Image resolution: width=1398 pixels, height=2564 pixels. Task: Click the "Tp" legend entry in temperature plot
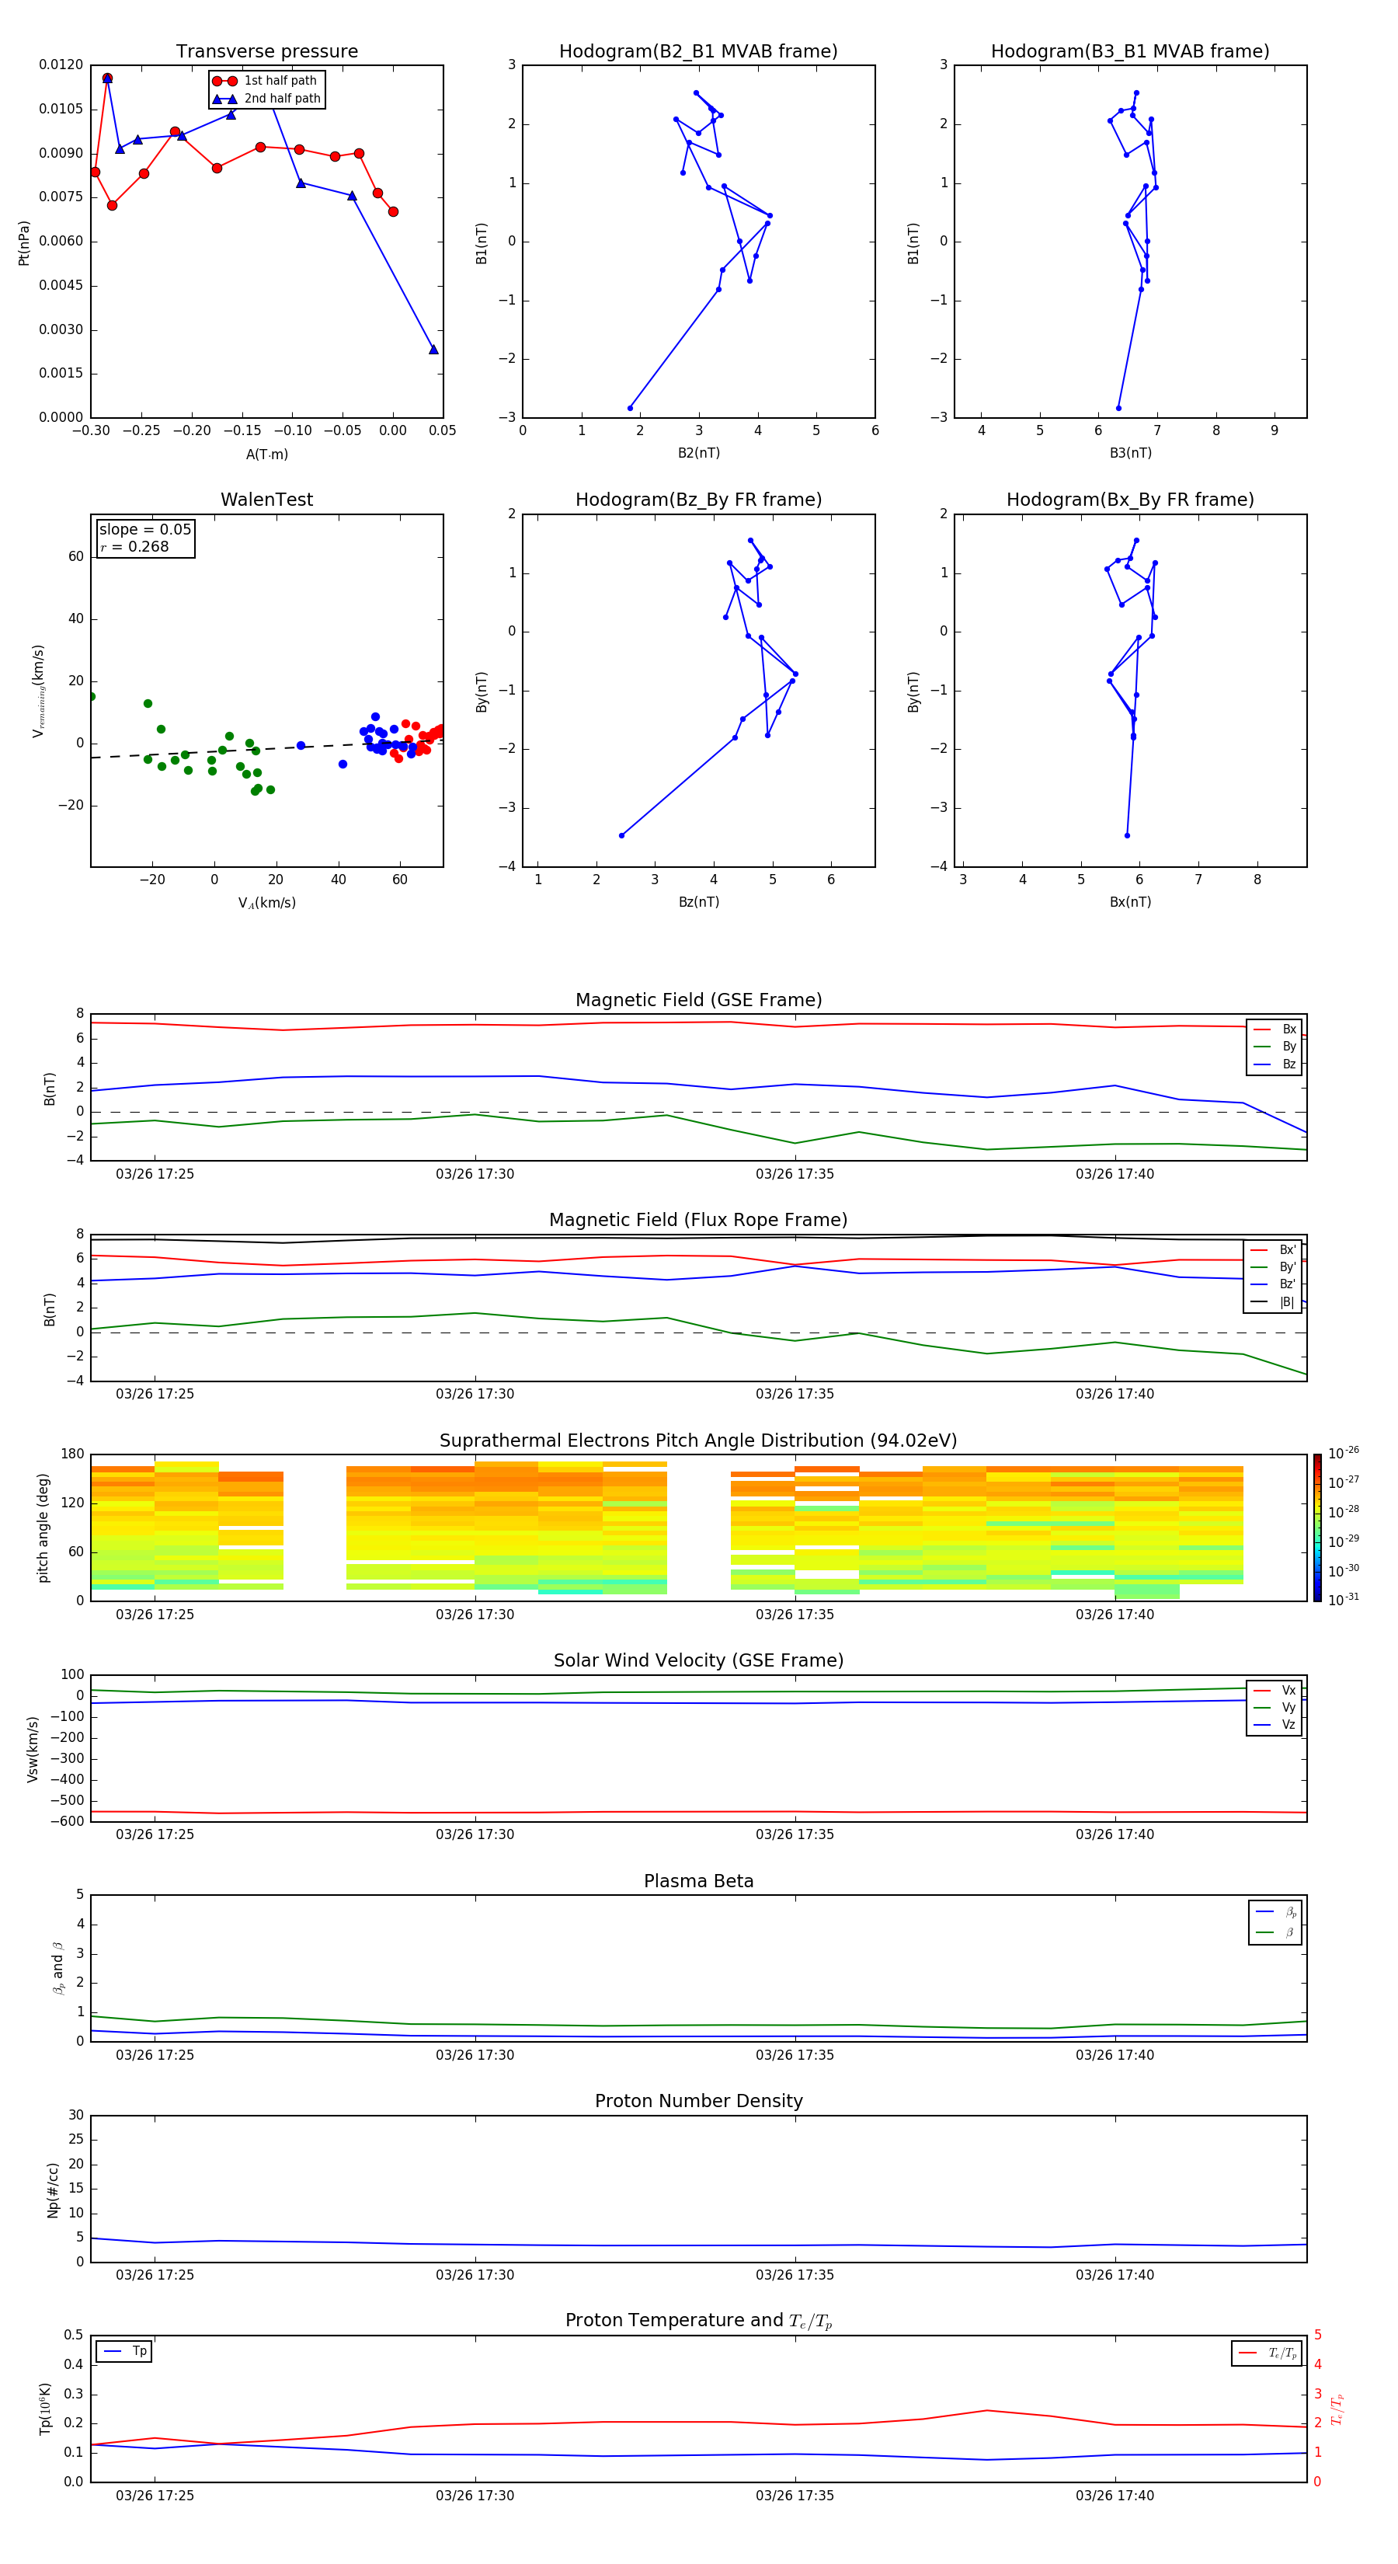point(124,2352)
